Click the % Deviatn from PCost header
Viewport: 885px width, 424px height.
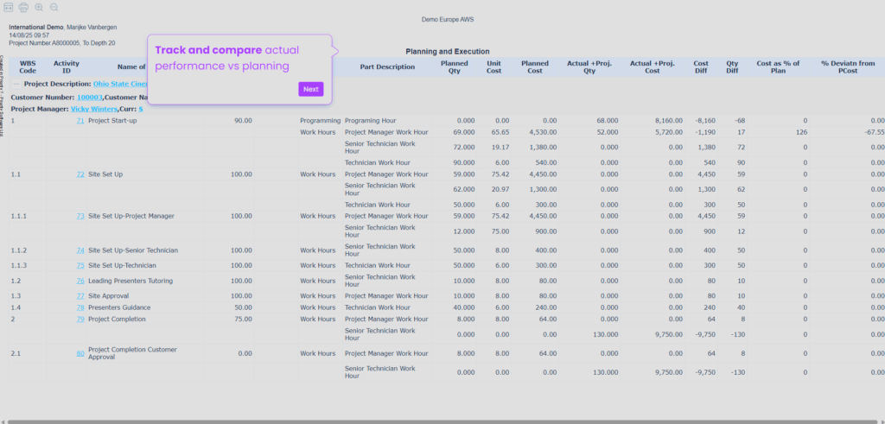click(x=849, y=67)
